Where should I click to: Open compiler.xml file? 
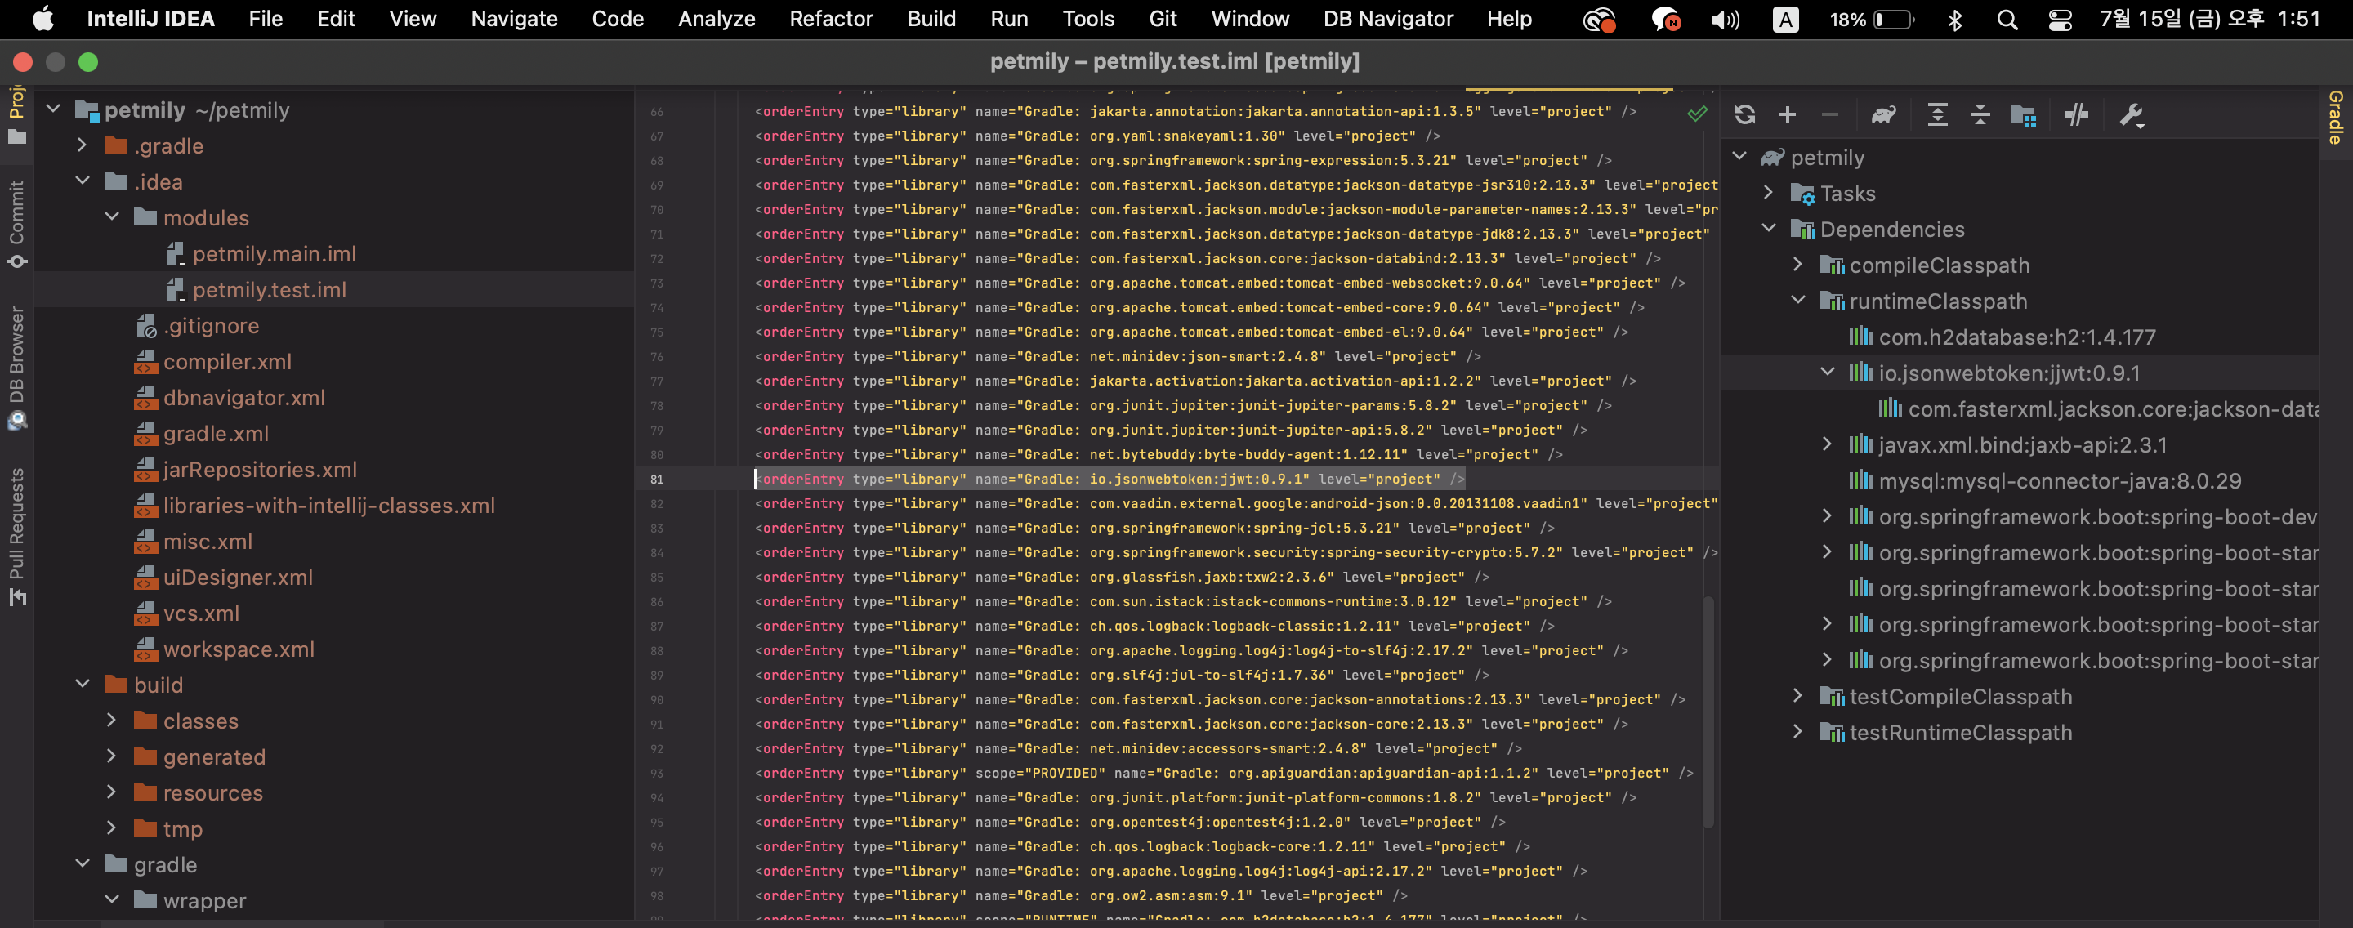tap(226, 362)
